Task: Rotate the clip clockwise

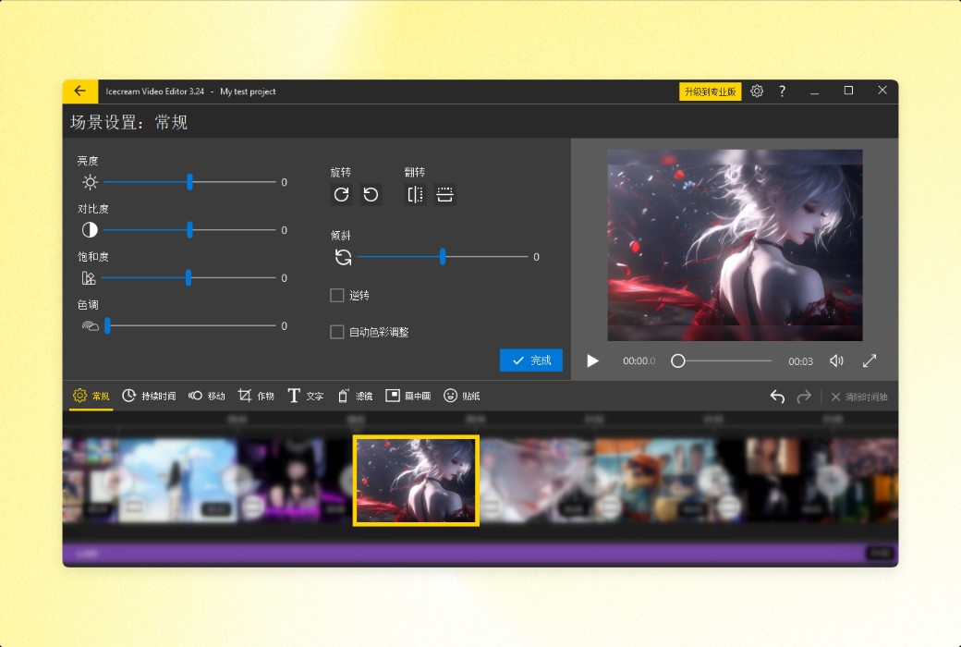Action: (341, 194)
